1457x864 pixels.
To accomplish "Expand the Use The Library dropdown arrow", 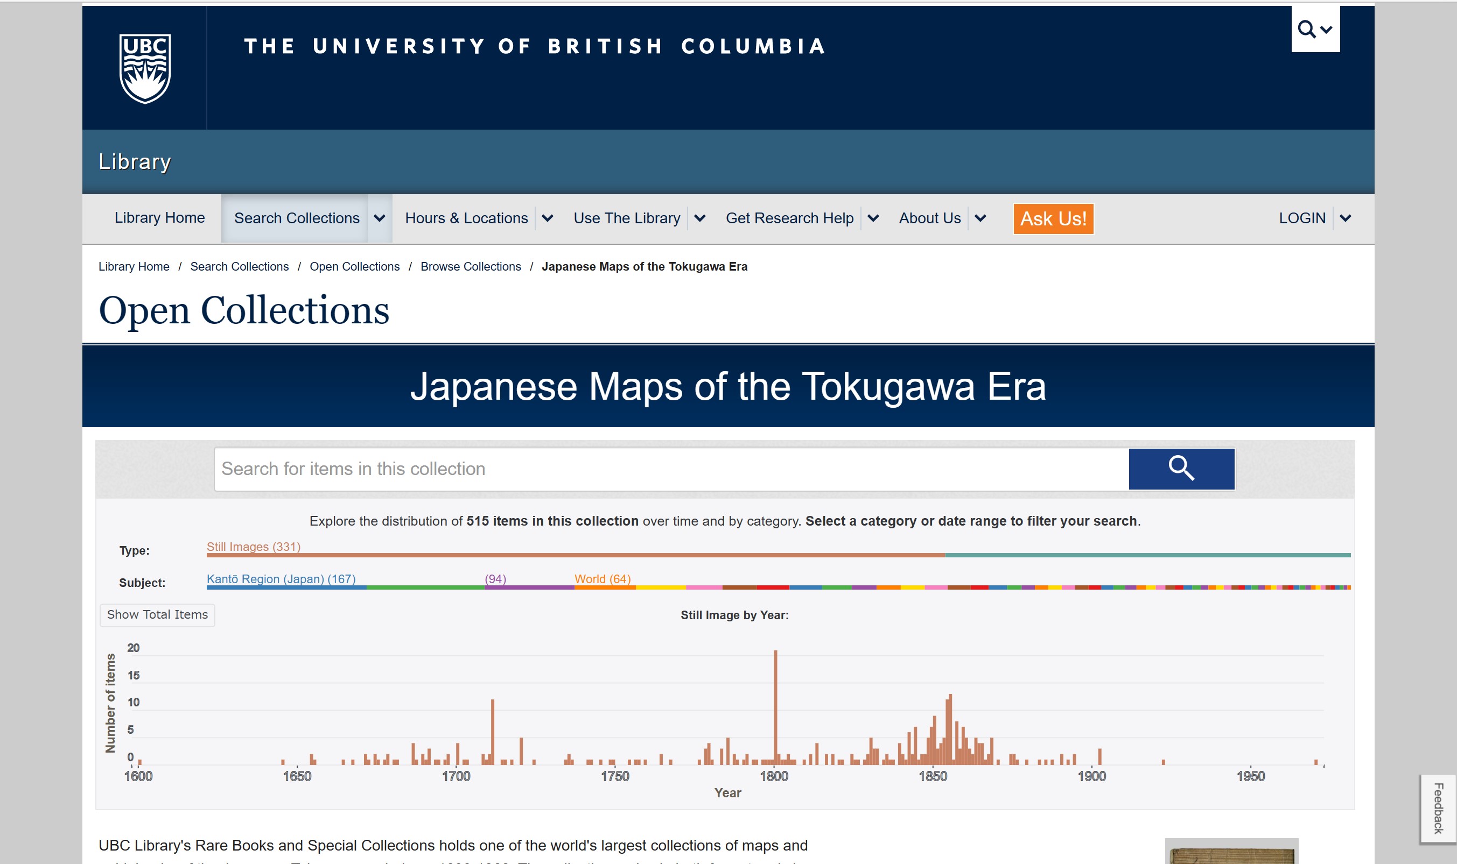I will (x=699, y=218).
